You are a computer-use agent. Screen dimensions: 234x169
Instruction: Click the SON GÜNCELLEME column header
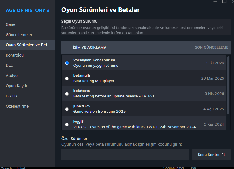tap(212, 47)
